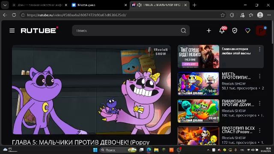Open thumbnail of ПИАНОЗАВР ПРОТИВ ДОУИ video
274x154 pixels.
[x=198, y=111]
